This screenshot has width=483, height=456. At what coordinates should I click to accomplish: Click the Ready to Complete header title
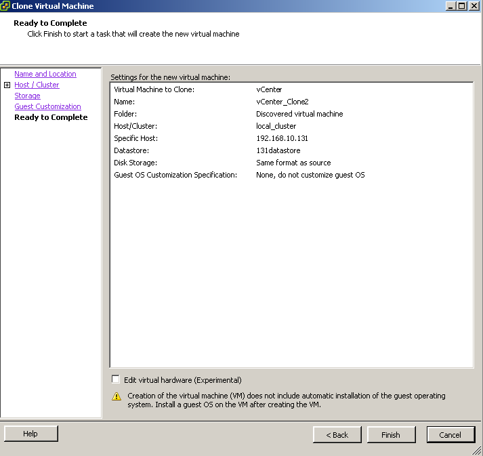50,23
